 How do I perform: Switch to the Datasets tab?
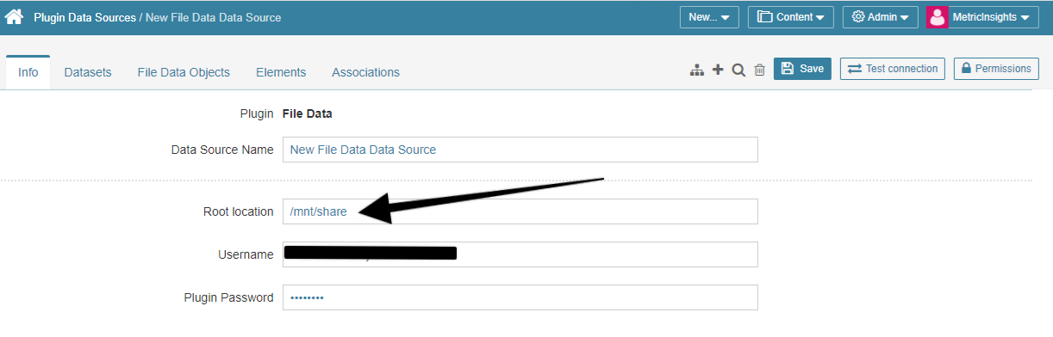(88, 72)
